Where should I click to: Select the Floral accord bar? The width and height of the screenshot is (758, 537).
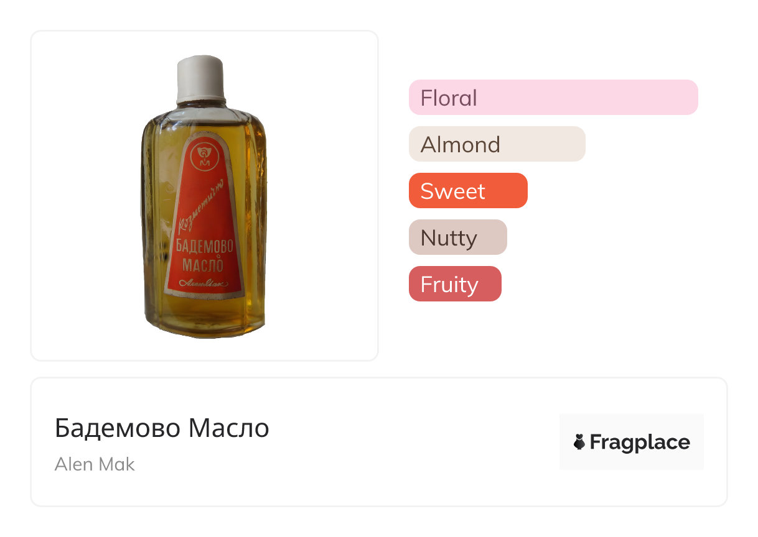coord(553,98)
